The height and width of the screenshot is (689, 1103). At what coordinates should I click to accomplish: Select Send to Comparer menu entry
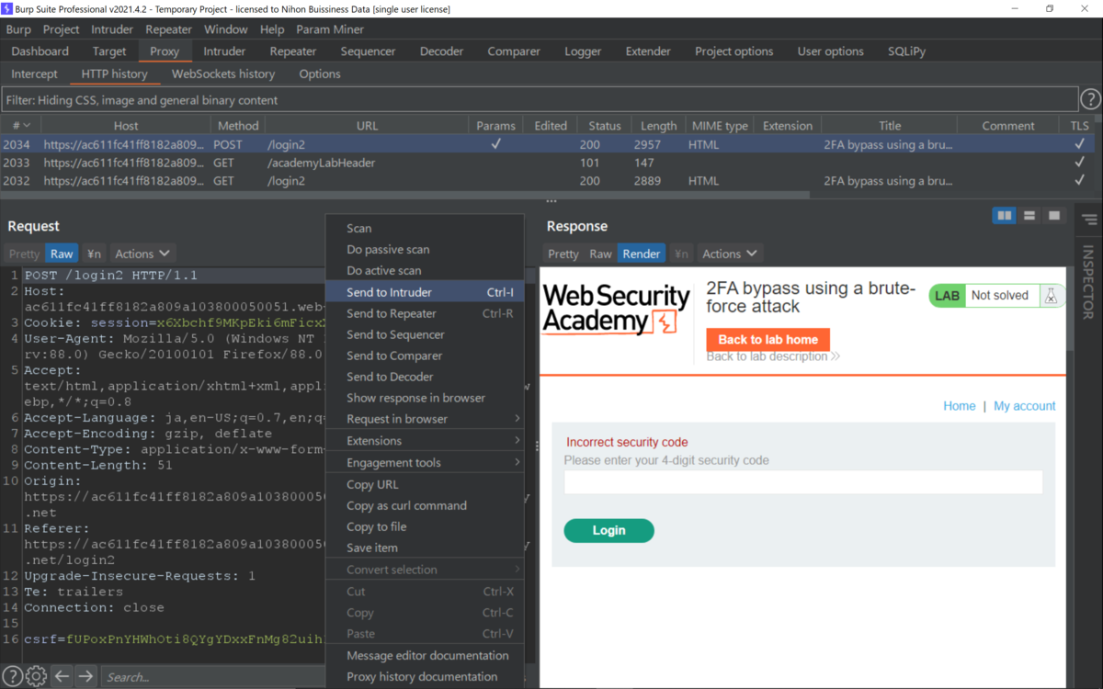point(425,356)
